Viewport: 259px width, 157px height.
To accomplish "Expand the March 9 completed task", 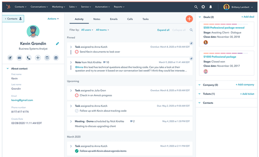I will [71, 146].
